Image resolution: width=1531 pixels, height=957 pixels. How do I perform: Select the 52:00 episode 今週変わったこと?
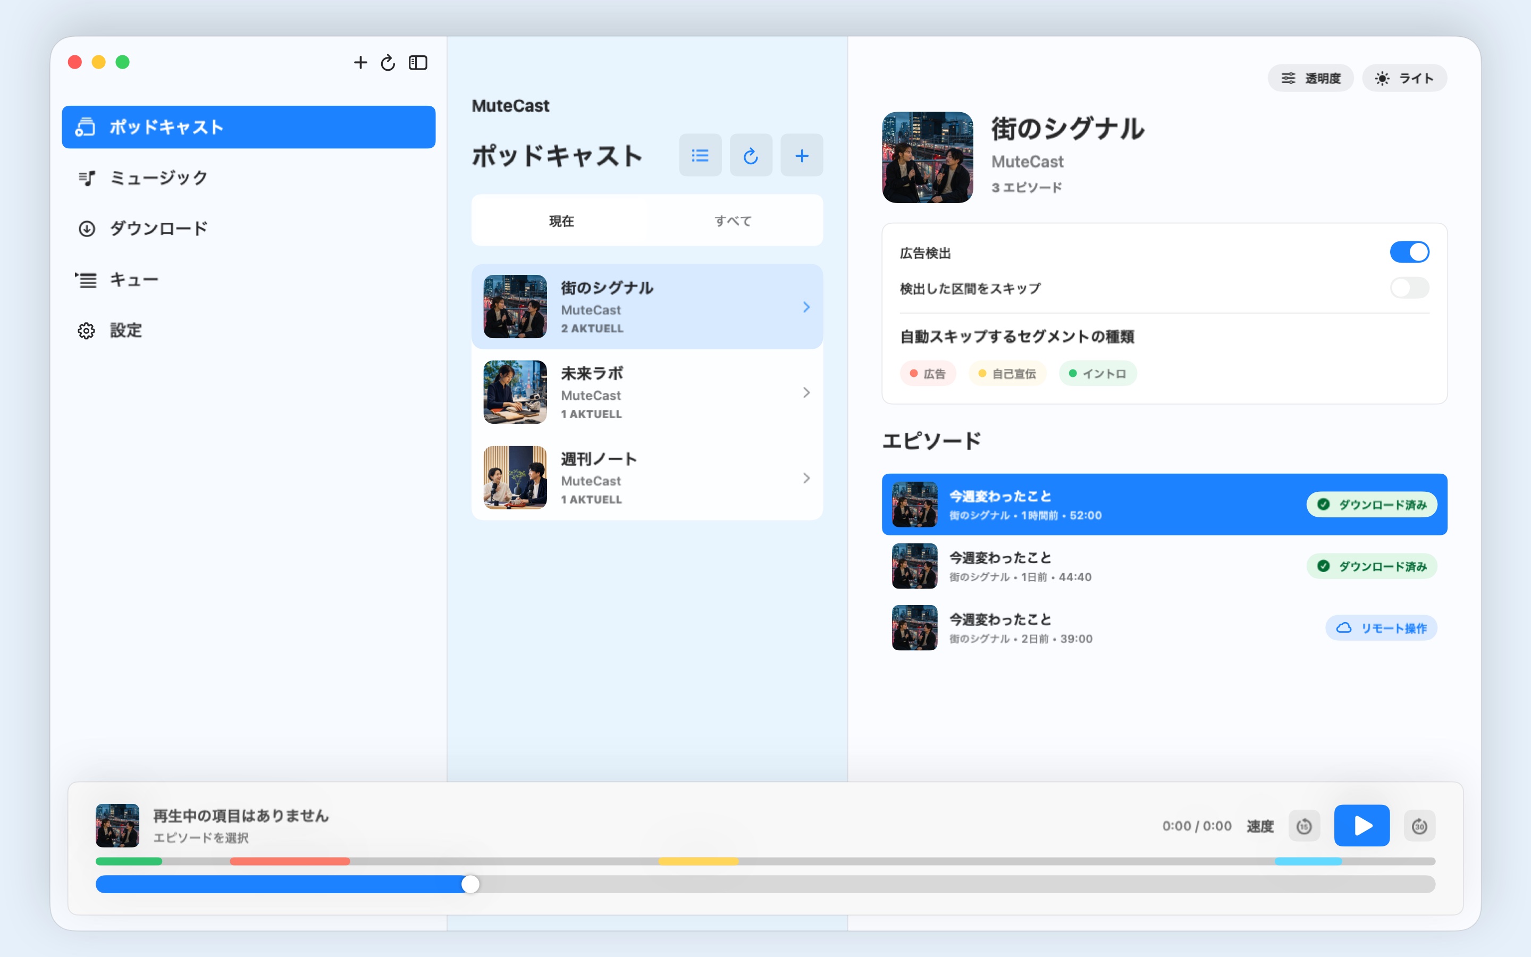1164,505
